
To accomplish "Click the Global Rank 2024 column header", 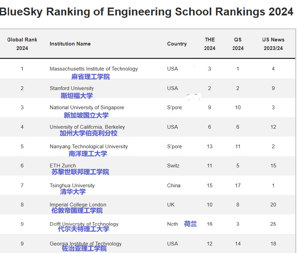I will pos(22,44).
